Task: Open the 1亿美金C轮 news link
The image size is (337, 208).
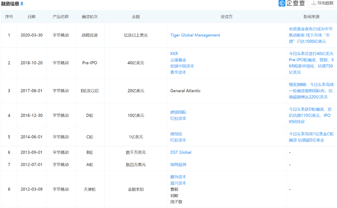Action: pos(311,137)
